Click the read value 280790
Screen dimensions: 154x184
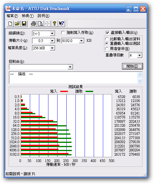pos(135,146)
